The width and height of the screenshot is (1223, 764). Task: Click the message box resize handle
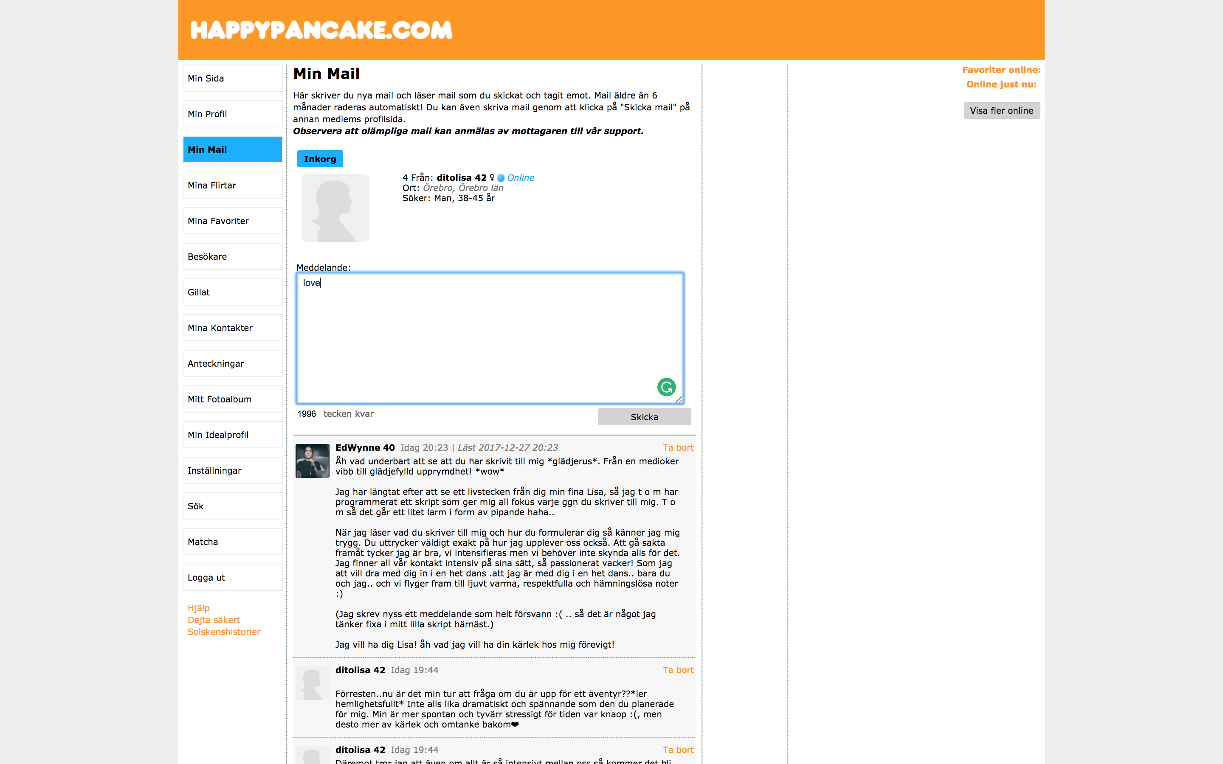679,399
